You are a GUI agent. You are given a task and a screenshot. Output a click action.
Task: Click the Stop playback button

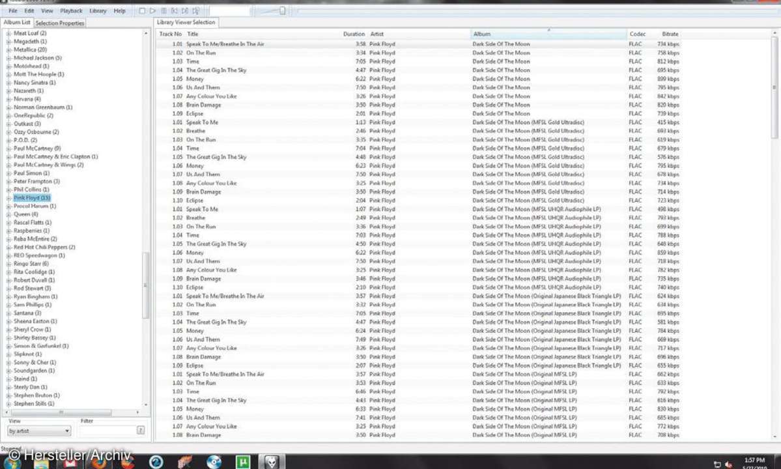tap(143, 10)
